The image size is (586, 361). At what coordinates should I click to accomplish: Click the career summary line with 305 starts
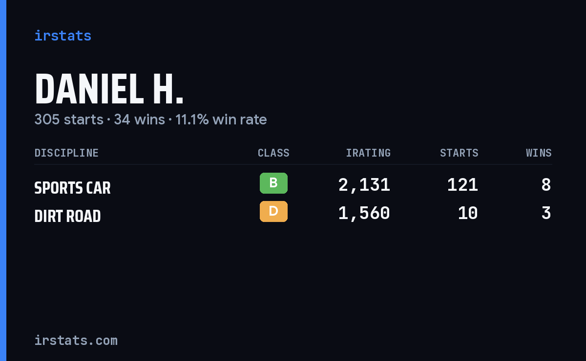click(x=150, y=120)
